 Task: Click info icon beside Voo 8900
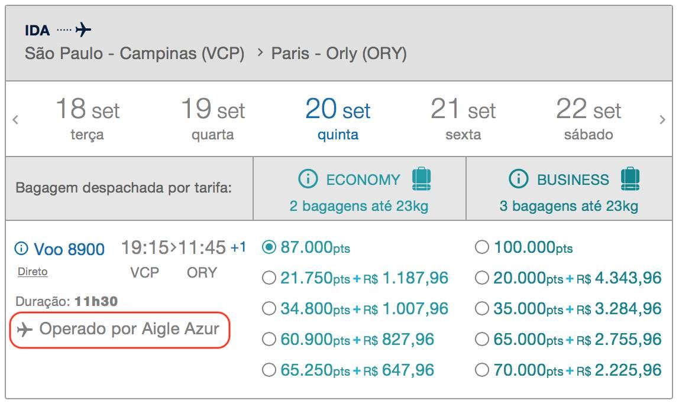click(21, 248)
